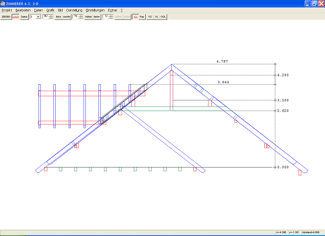The width and height of the screenshot is (325, 236).
Task: Open the Einstellungen menu
Action: click(x=95, y=10)
